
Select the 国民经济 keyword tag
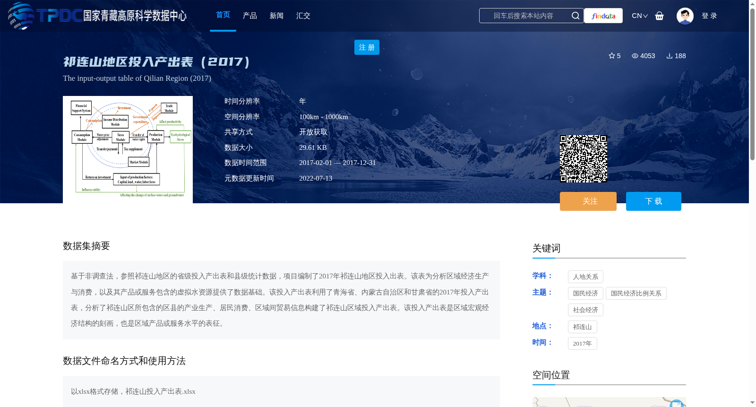585,294
